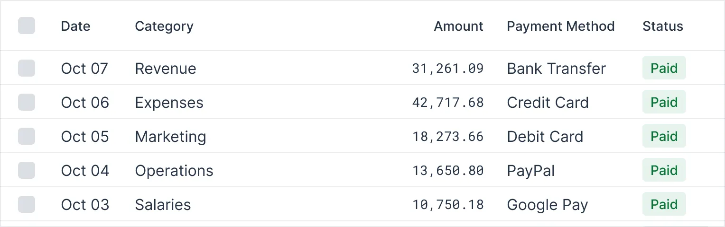Sort table by Amount column header
Image resolution: width=725 pixels, height=227 pixels.
tap(458, 26)
